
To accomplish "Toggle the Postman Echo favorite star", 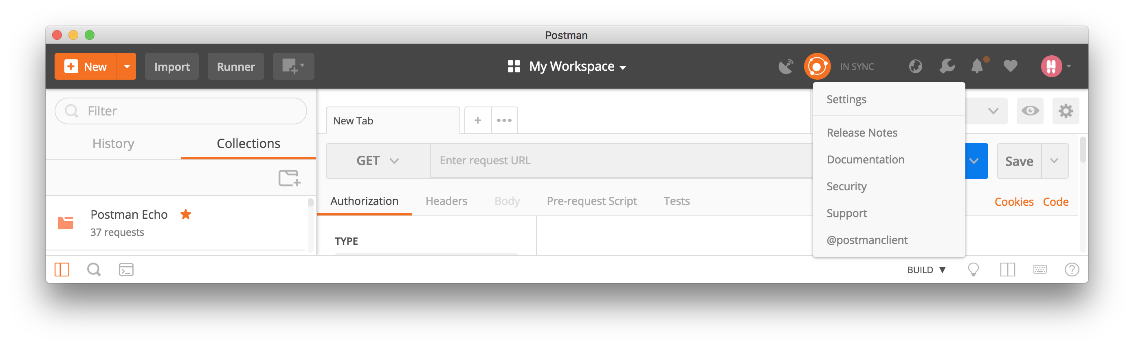I will pos(186,214).
